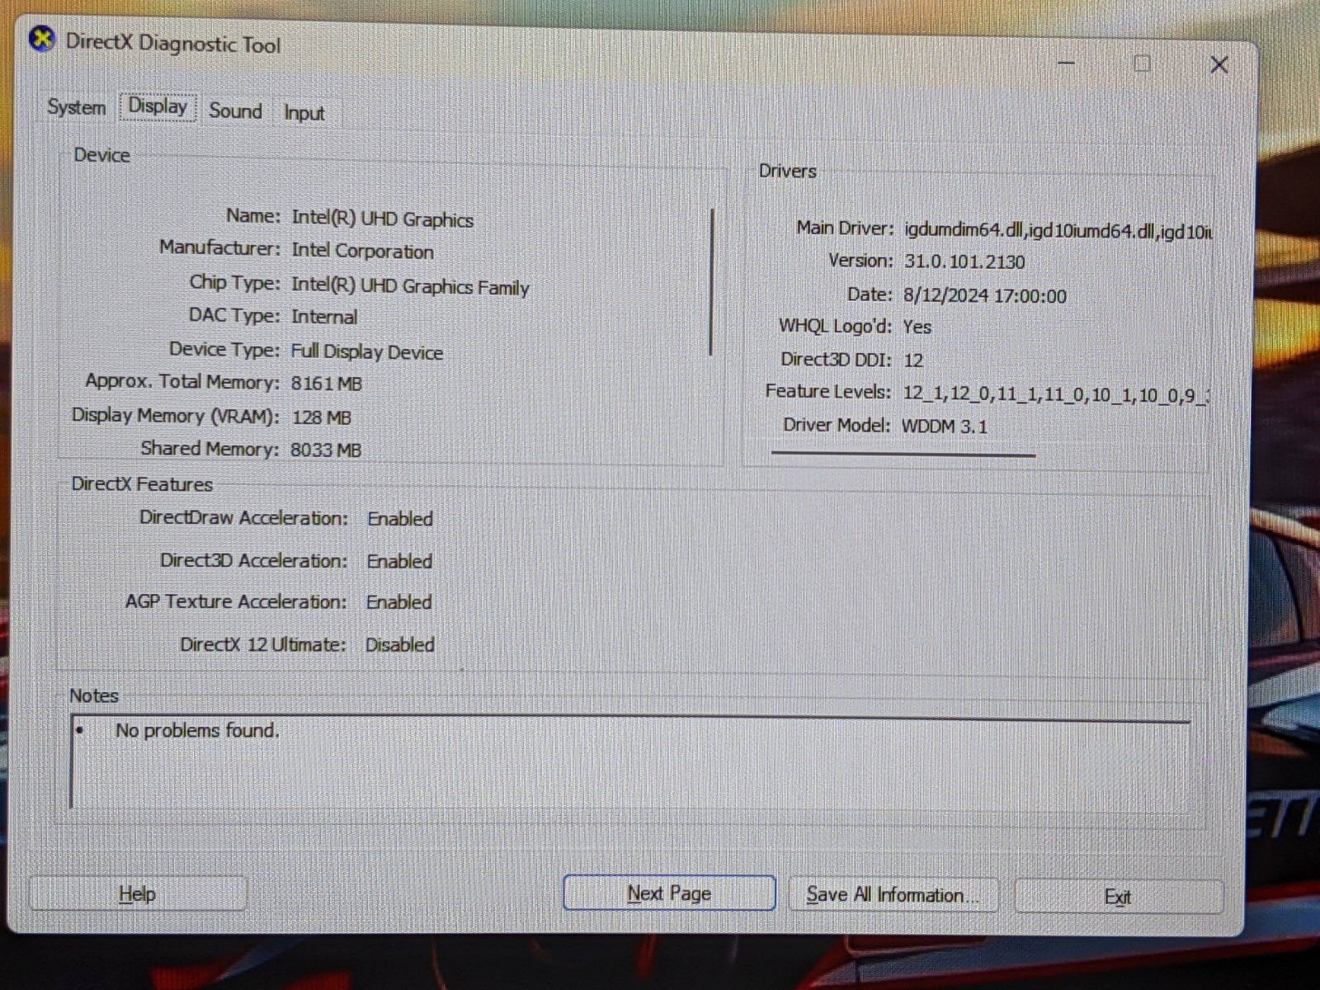Click the Drivers panel horizontal scrollbar

tap(903, 454)
